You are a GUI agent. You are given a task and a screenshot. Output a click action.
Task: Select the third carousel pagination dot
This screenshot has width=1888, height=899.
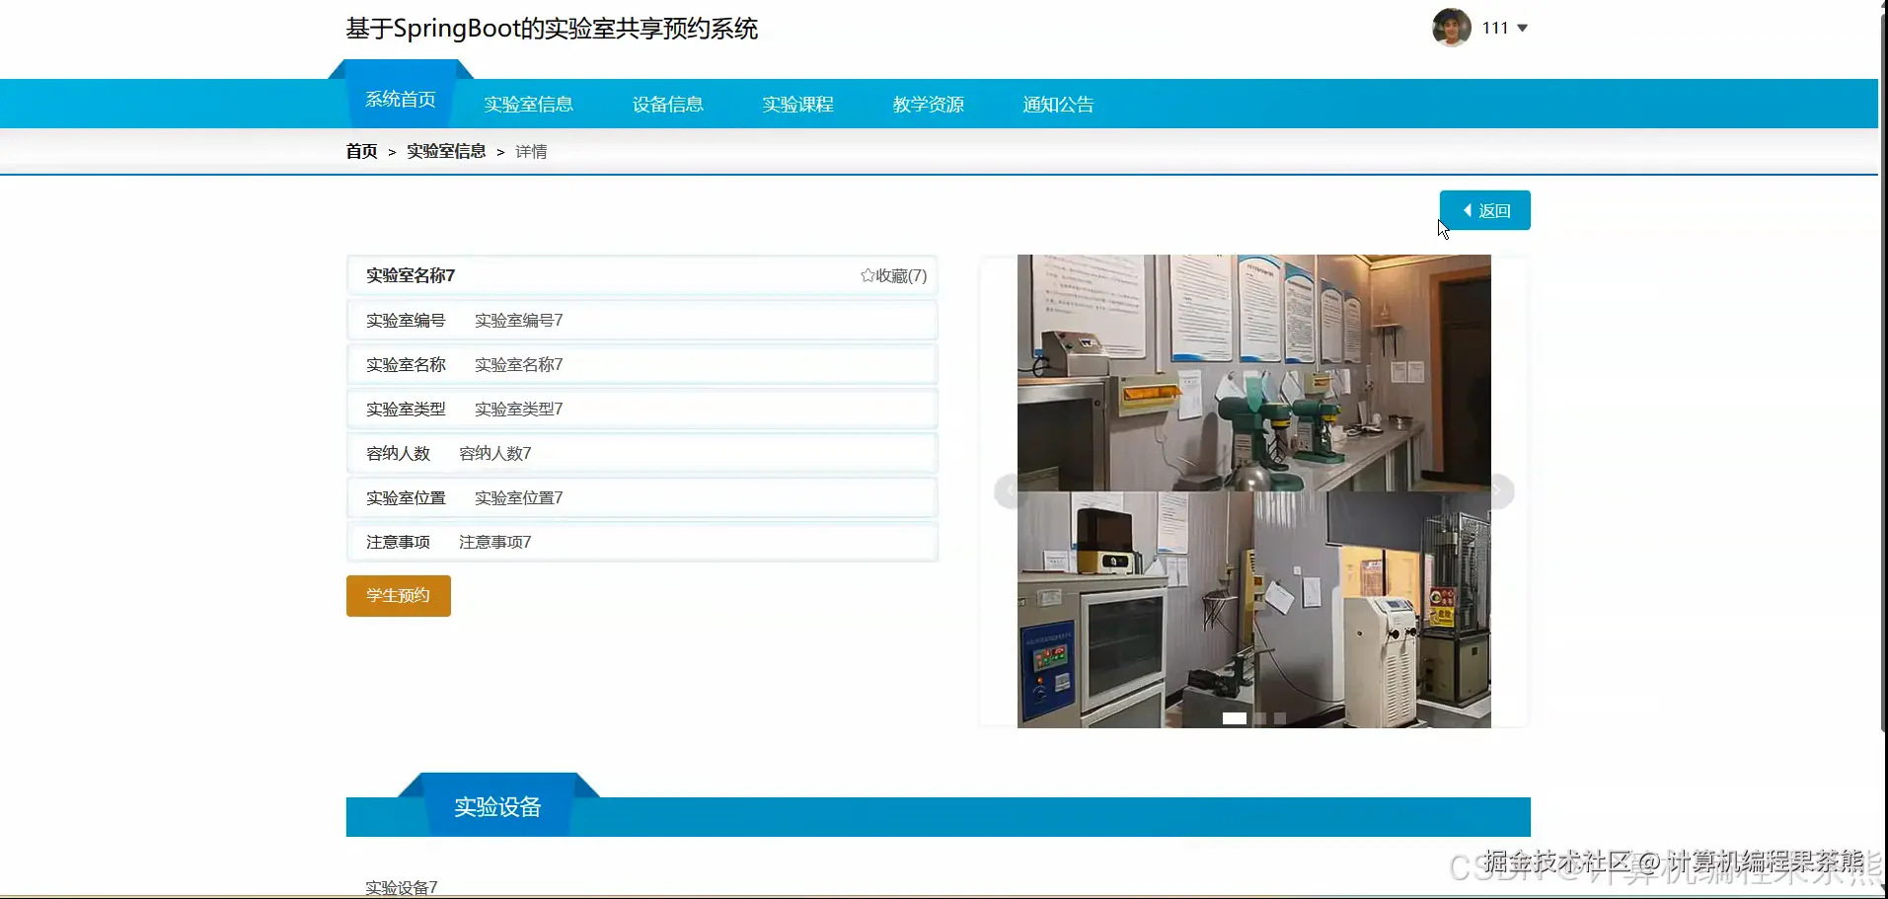coord(1278,717)
